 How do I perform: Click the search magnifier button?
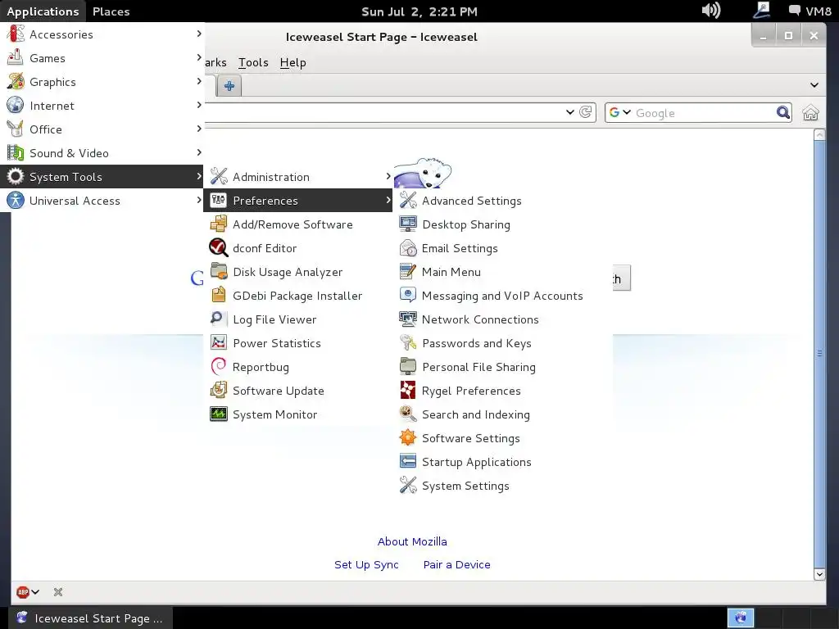coord(782,112)
